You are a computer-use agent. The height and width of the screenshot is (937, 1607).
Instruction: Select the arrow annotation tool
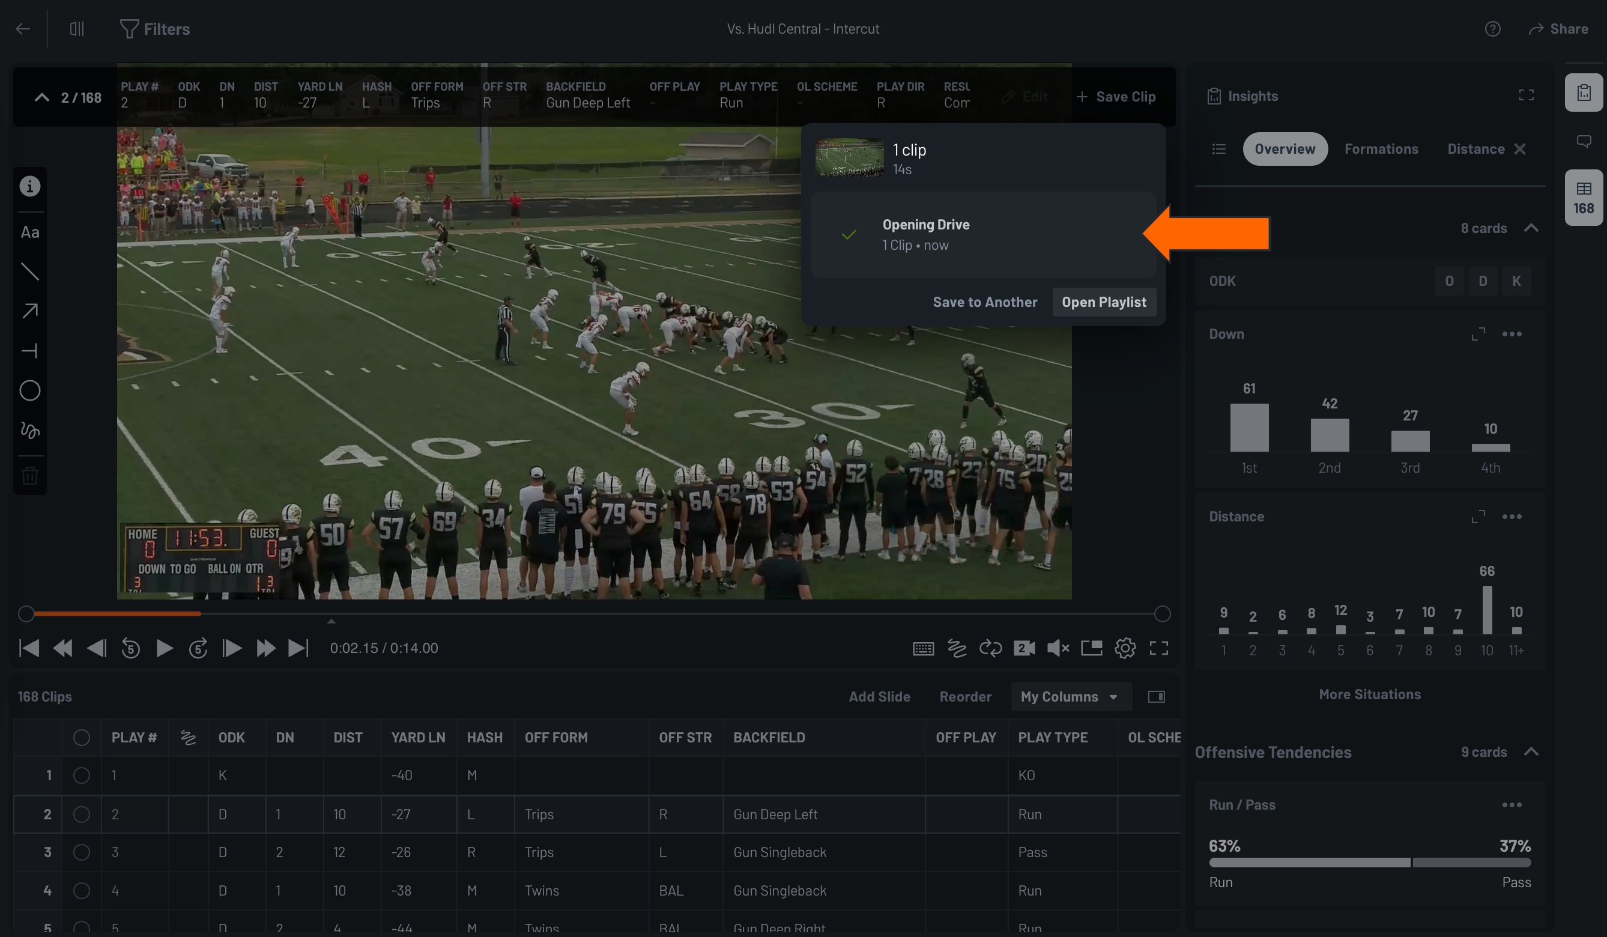coord(30,311)
